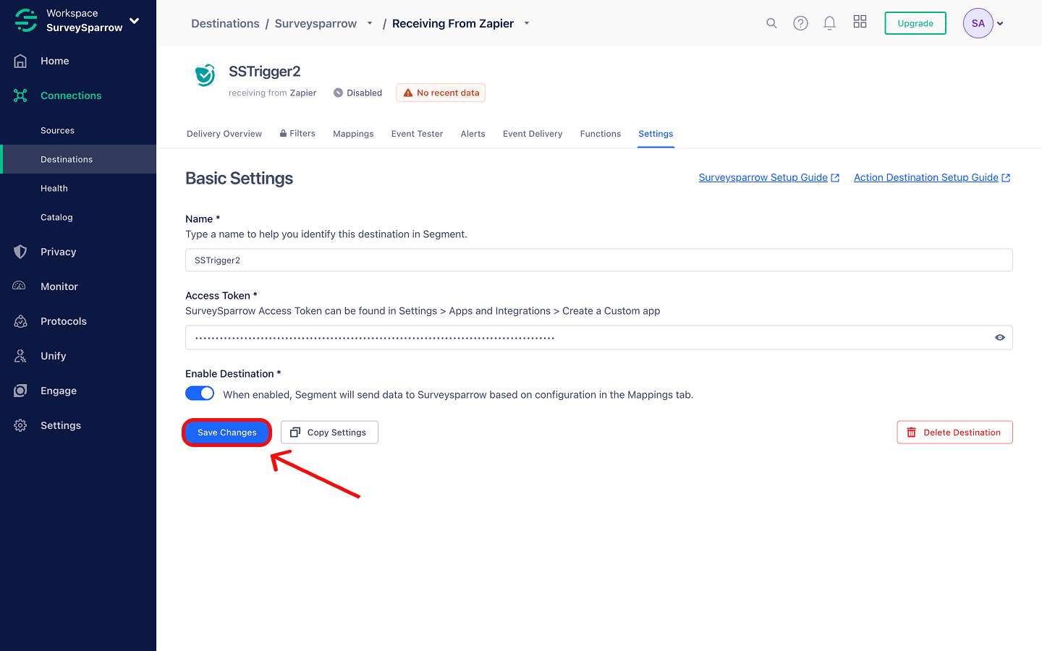Screen dimensions: 1042x651
Task: Click the Unify person icon
Action: [20, 356]
